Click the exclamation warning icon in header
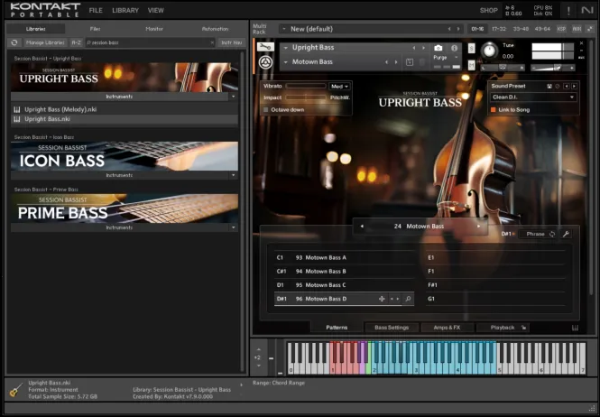Image resolution: width=600 pixels, height=417 pixels. coord(568,11)
